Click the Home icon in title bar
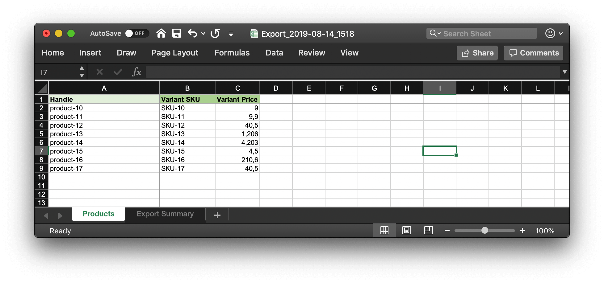The image size is (604, 283). (x=161, y=33)
